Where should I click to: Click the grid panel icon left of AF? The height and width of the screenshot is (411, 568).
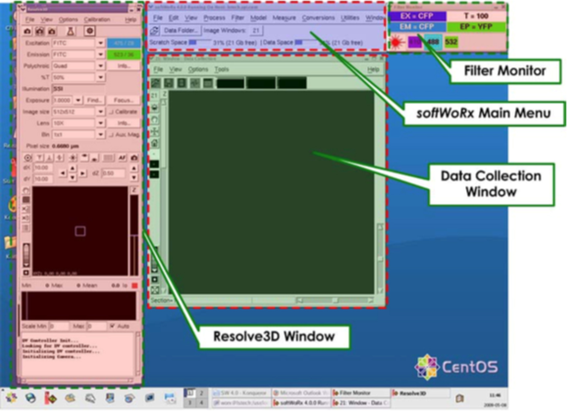(x=108, y=158)
